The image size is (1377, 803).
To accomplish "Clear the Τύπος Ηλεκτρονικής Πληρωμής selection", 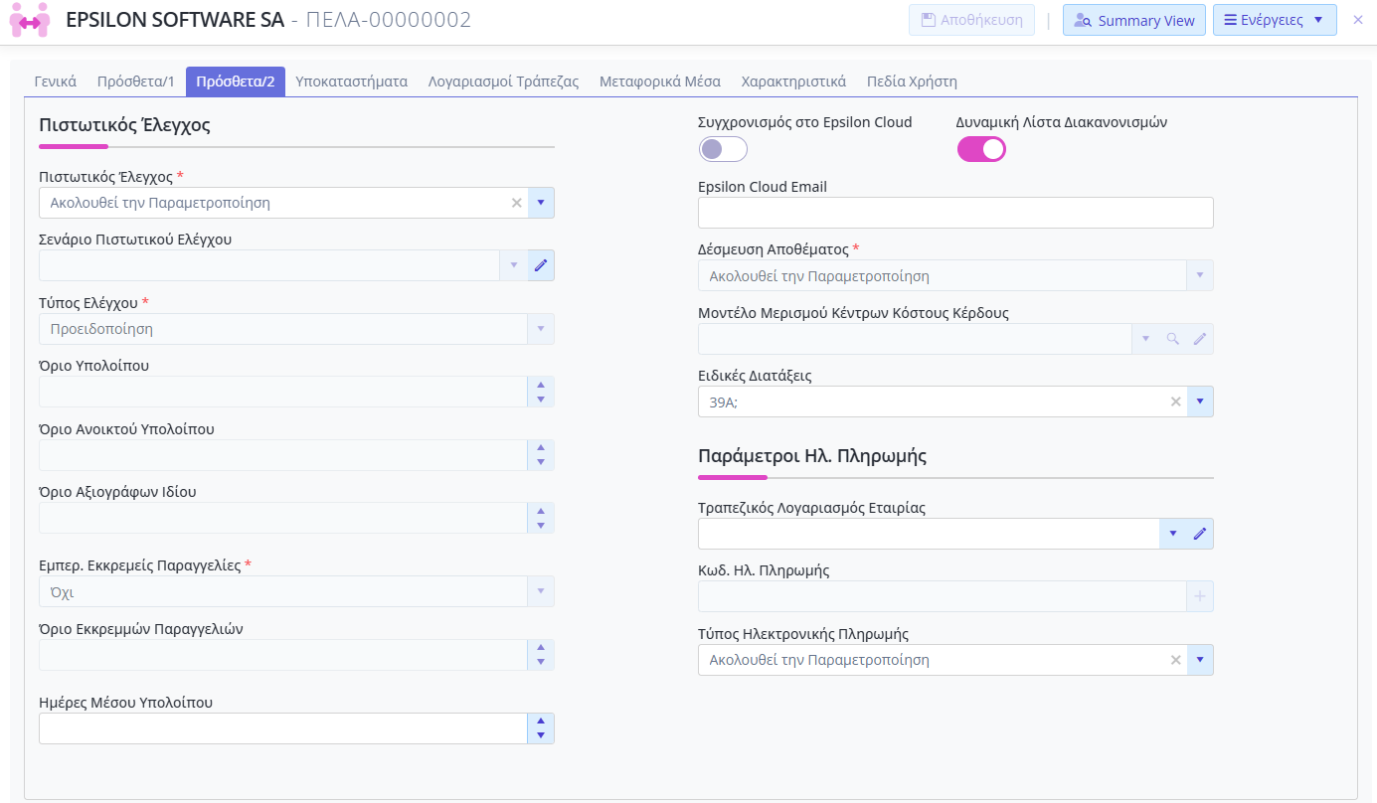I will (x=1175, y=660).
